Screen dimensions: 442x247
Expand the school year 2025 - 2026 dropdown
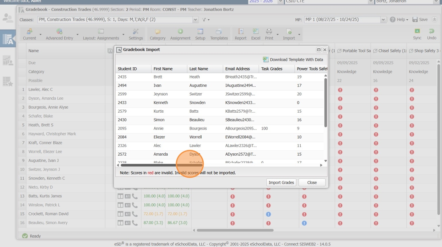pyautogui.click(x=280, y=2)
